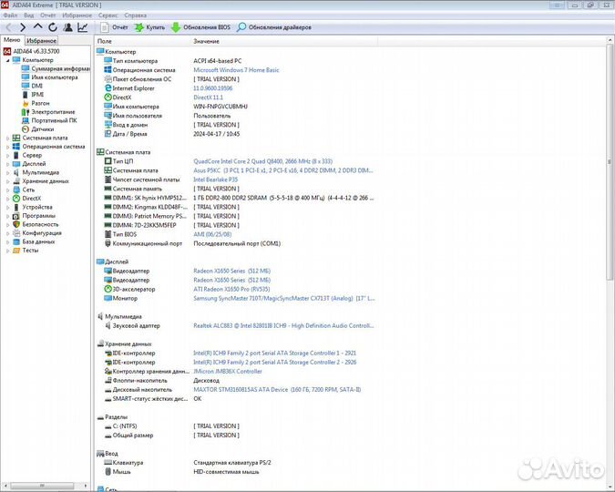This screenshot has width=615, height=492.
Task: Open the Asus P5KC motherboard link
Action: pos(283,170)
